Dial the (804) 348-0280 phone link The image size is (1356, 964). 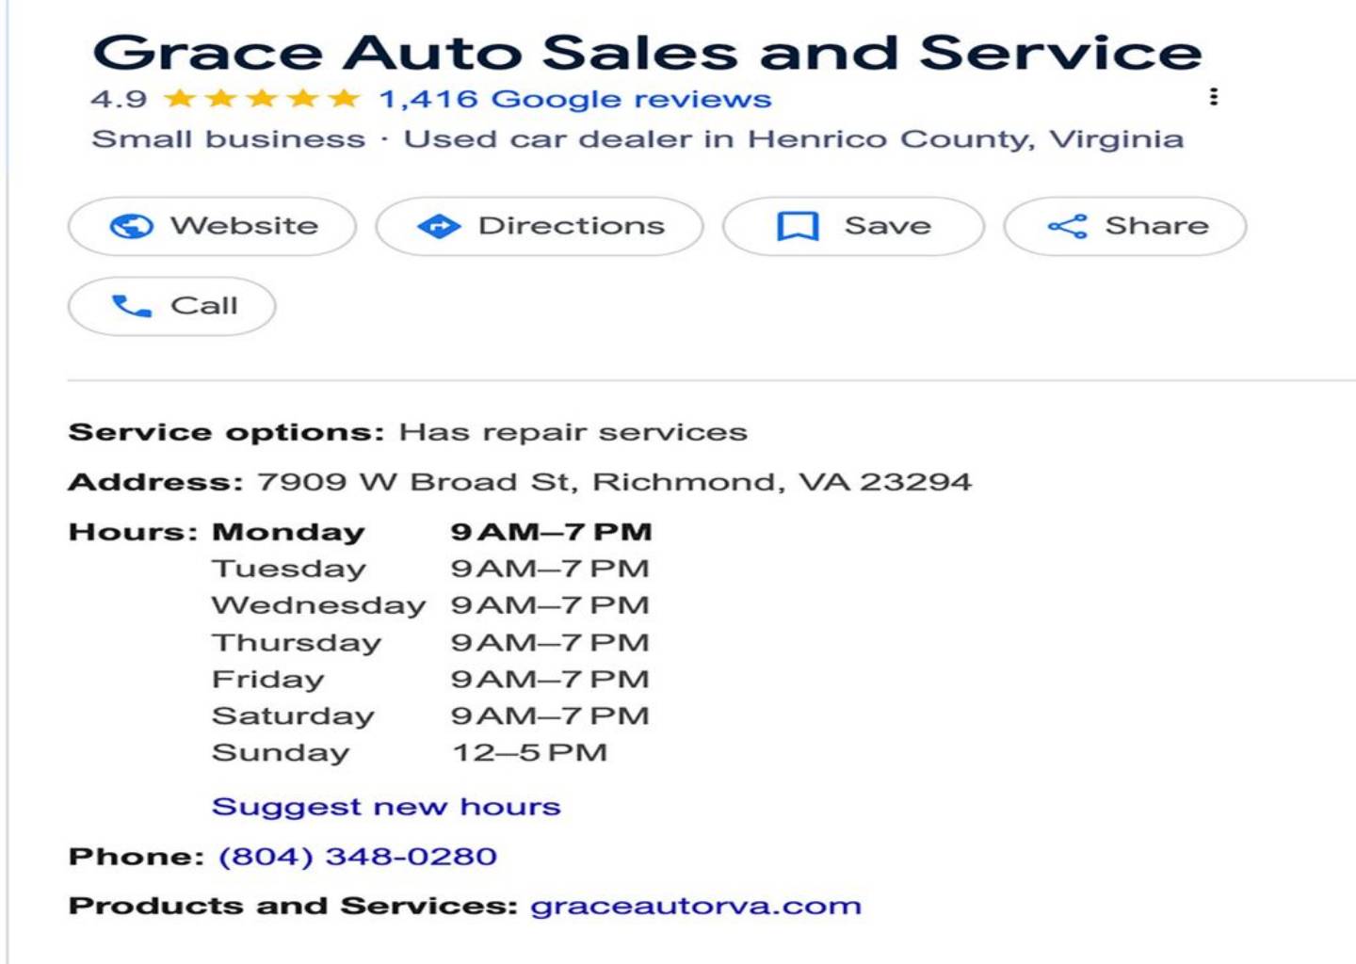(358, 857)
